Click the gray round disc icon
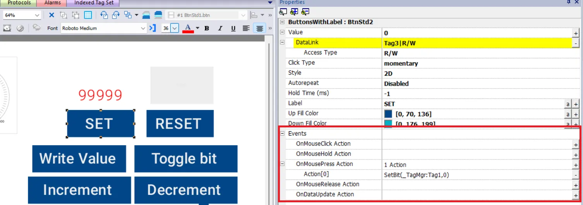Image resolution: width=583 pixels, height=205 pixels. (x=21, y=28)
